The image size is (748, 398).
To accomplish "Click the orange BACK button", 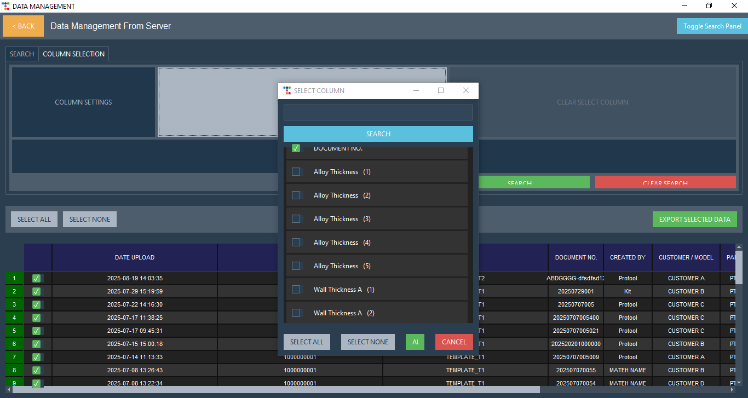I will click(x=23, y=26).
